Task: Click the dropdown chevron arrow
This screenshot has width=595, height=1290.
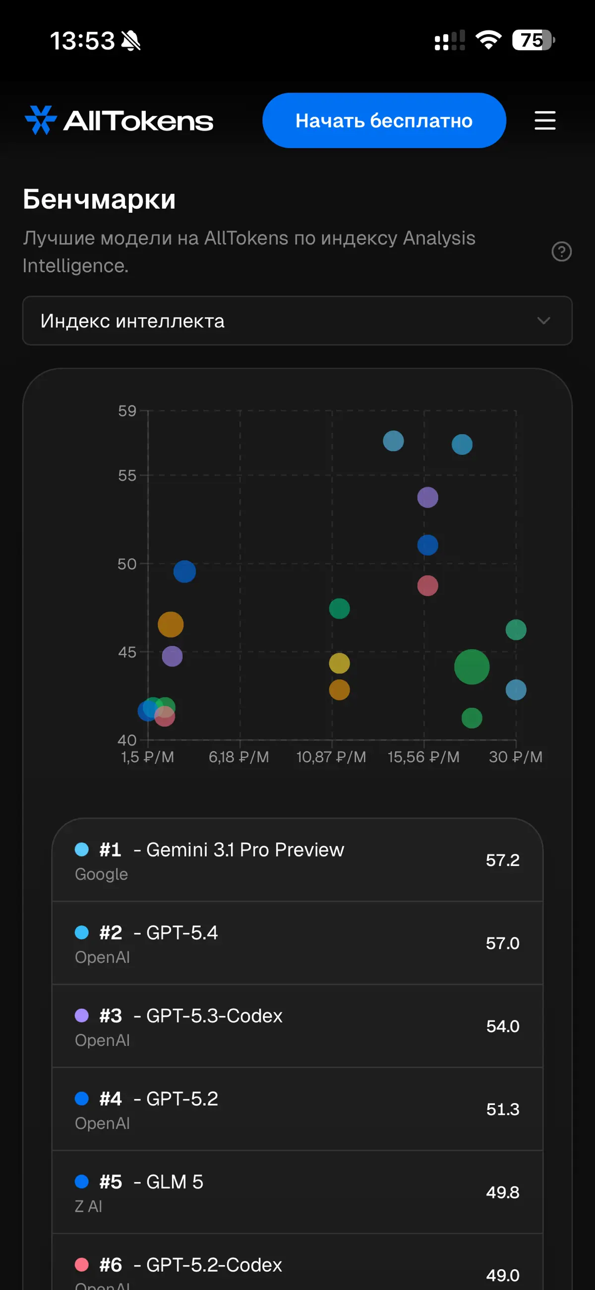Action: point(543,320)
